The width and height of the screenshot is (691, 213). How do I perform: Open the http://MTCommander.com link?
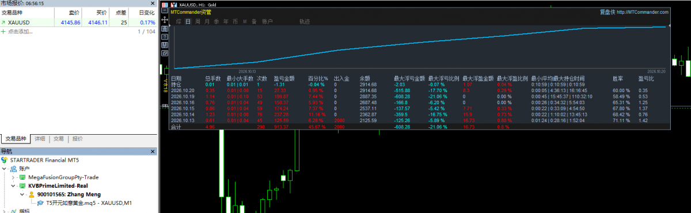[643, 12]
